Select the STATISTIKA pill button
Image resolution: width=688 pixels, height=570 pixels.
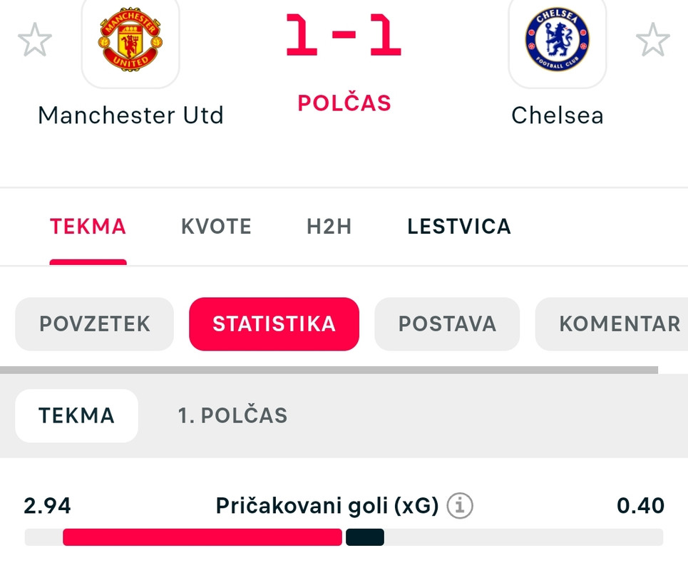[274, 324]
